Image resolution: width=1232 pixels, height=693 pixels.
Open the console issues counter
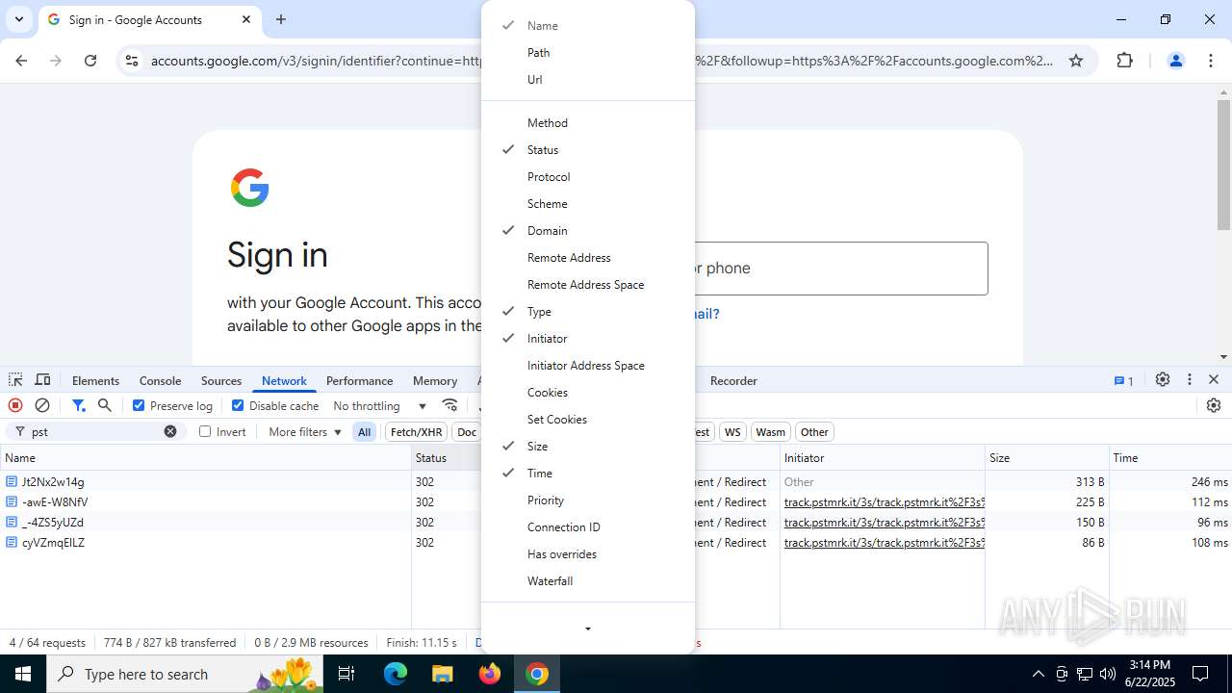(x=1123, y=380)
